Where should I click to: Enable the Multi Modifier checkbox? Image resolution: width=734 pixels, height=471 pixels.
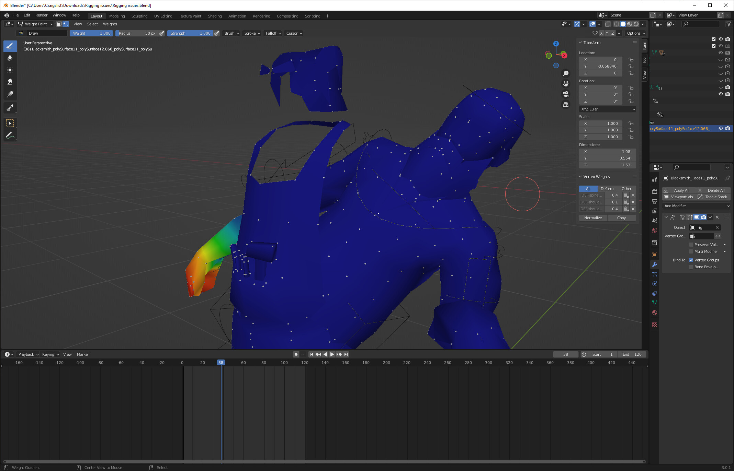(x=691, y=251)
